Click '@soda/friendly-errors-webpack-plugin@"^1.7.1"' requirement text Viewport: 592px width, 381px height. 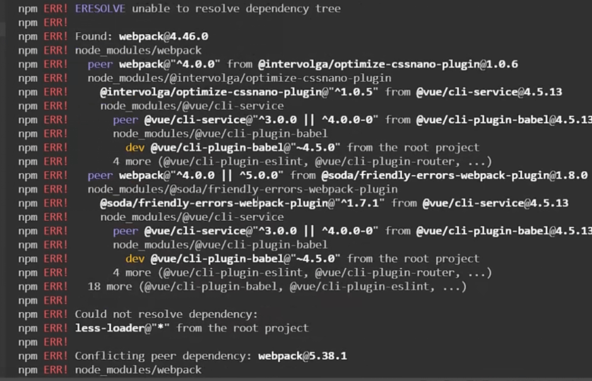[242, 204]
